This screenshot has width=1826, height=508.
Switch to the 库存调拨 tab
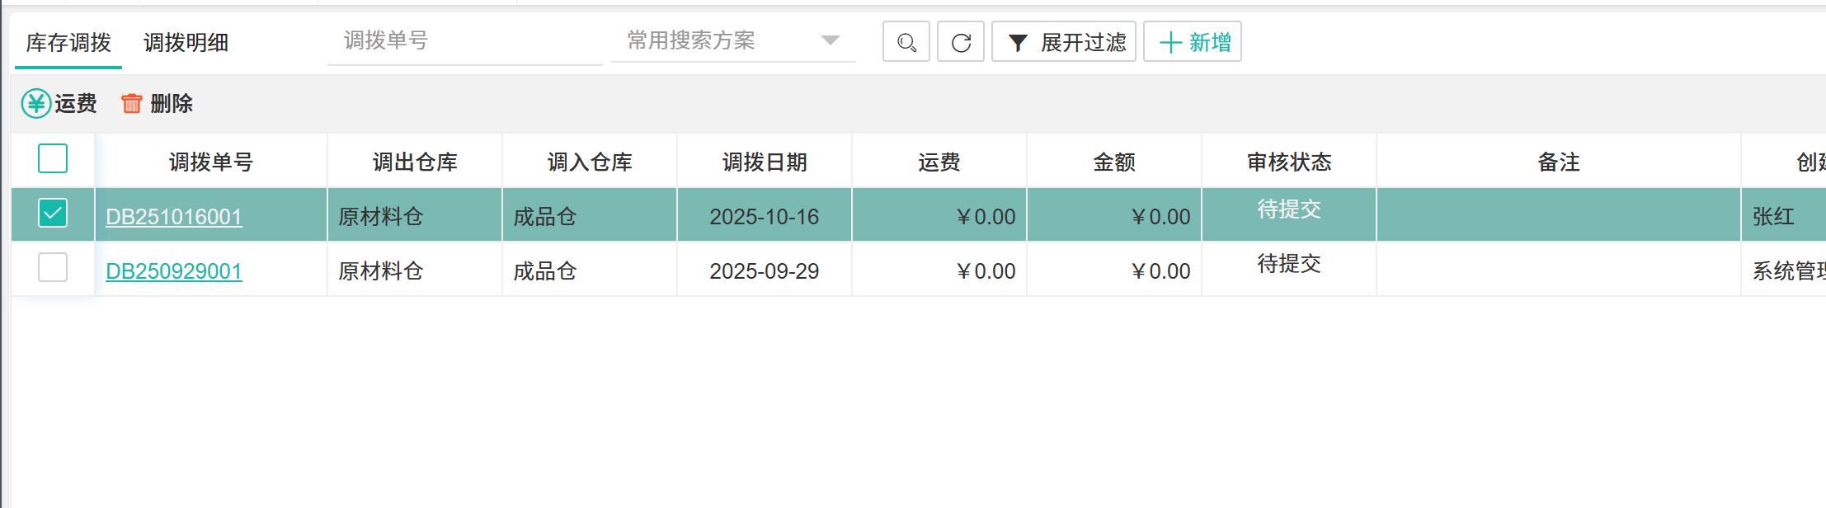[x=68, y=43]
